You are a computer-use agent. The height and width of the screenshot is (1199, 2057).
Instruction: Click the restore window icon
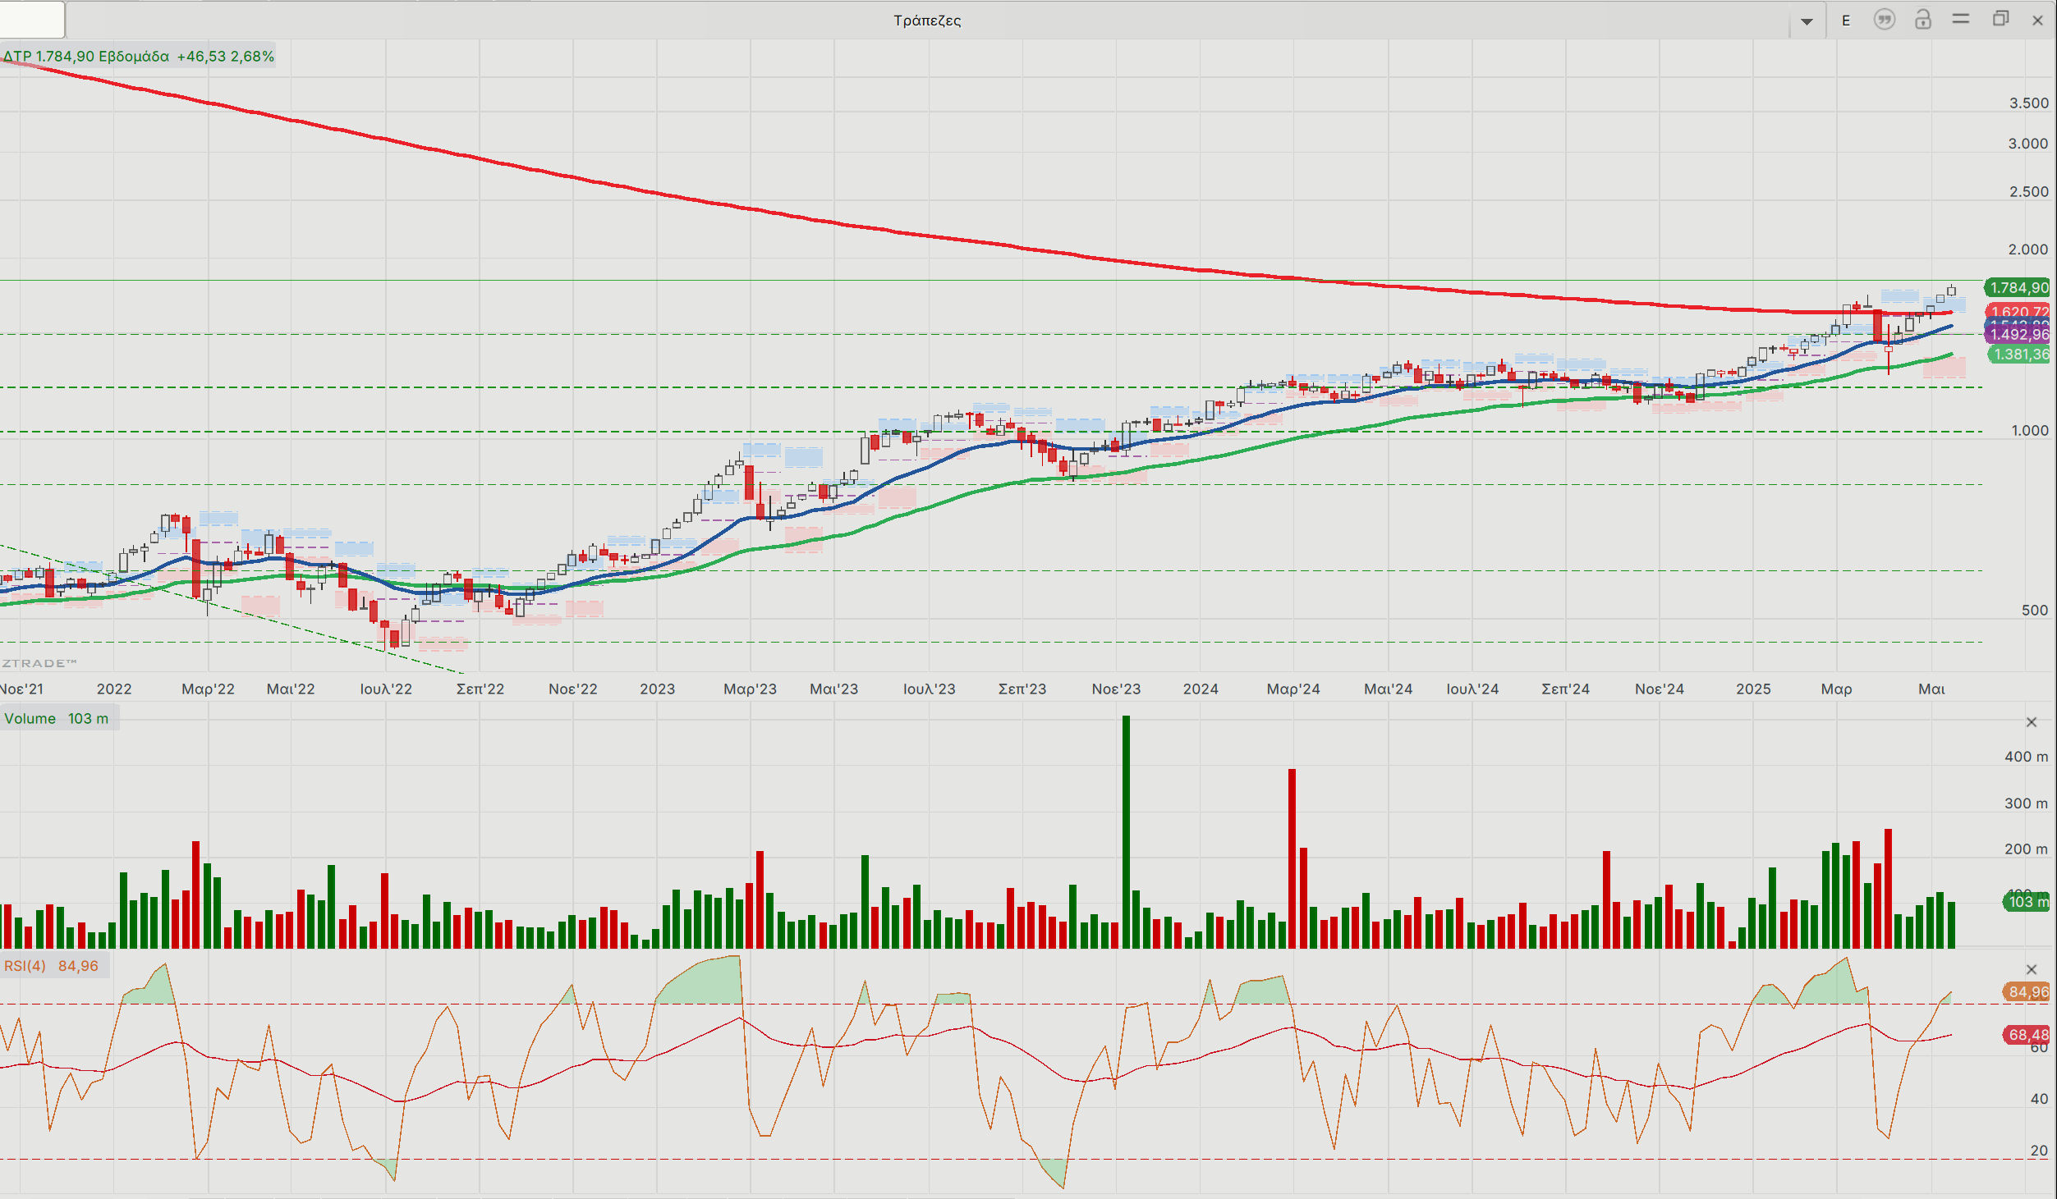point(2000,19)
